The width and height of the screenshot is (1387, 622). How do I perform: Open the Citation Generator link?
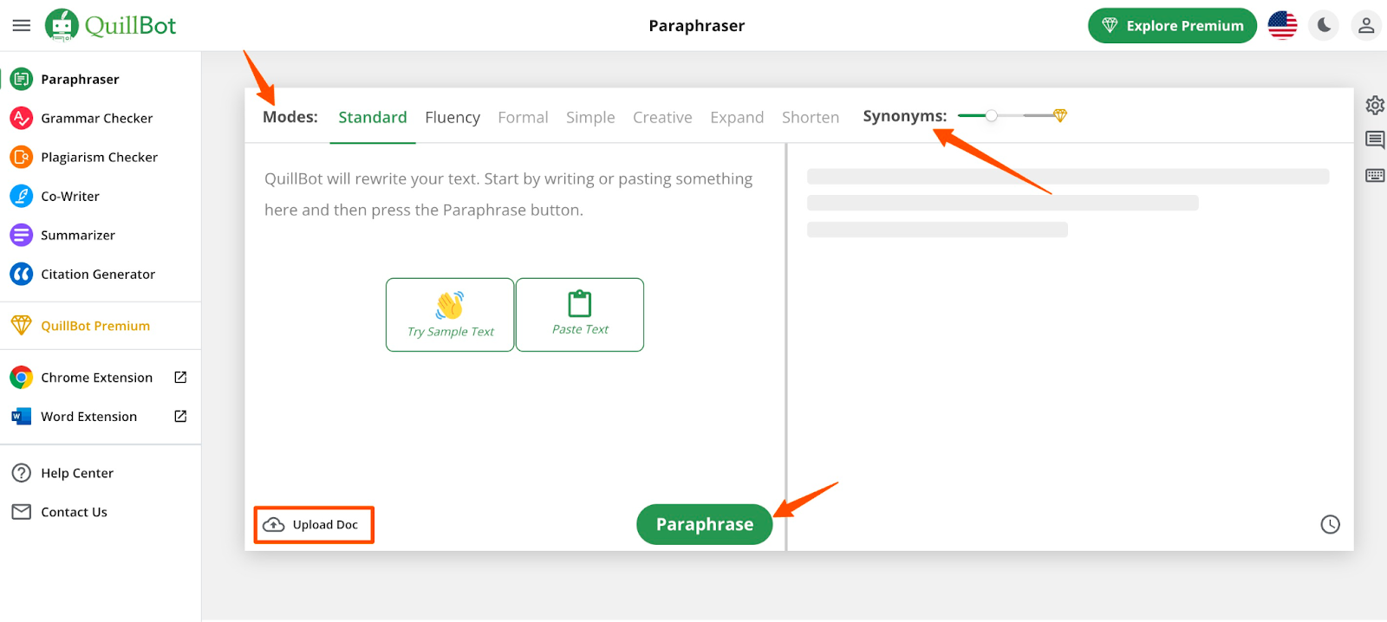pyautogui.click(x=98, y=274)
